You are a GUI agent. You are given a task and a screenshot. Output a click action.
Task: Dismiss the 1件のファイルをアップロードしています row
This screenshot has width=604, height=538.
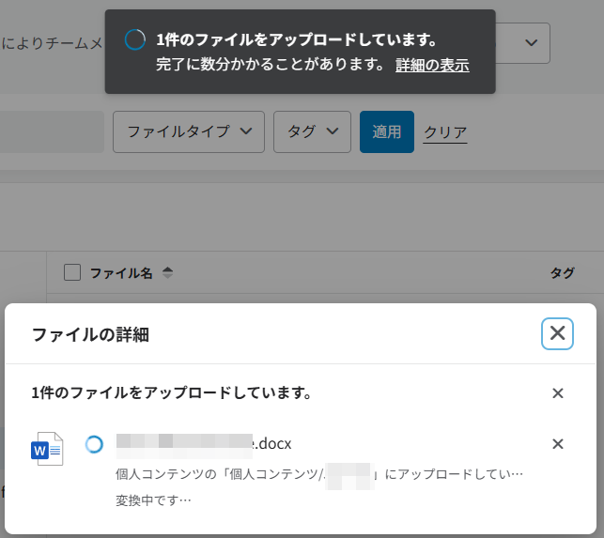[x=557, y=393]
